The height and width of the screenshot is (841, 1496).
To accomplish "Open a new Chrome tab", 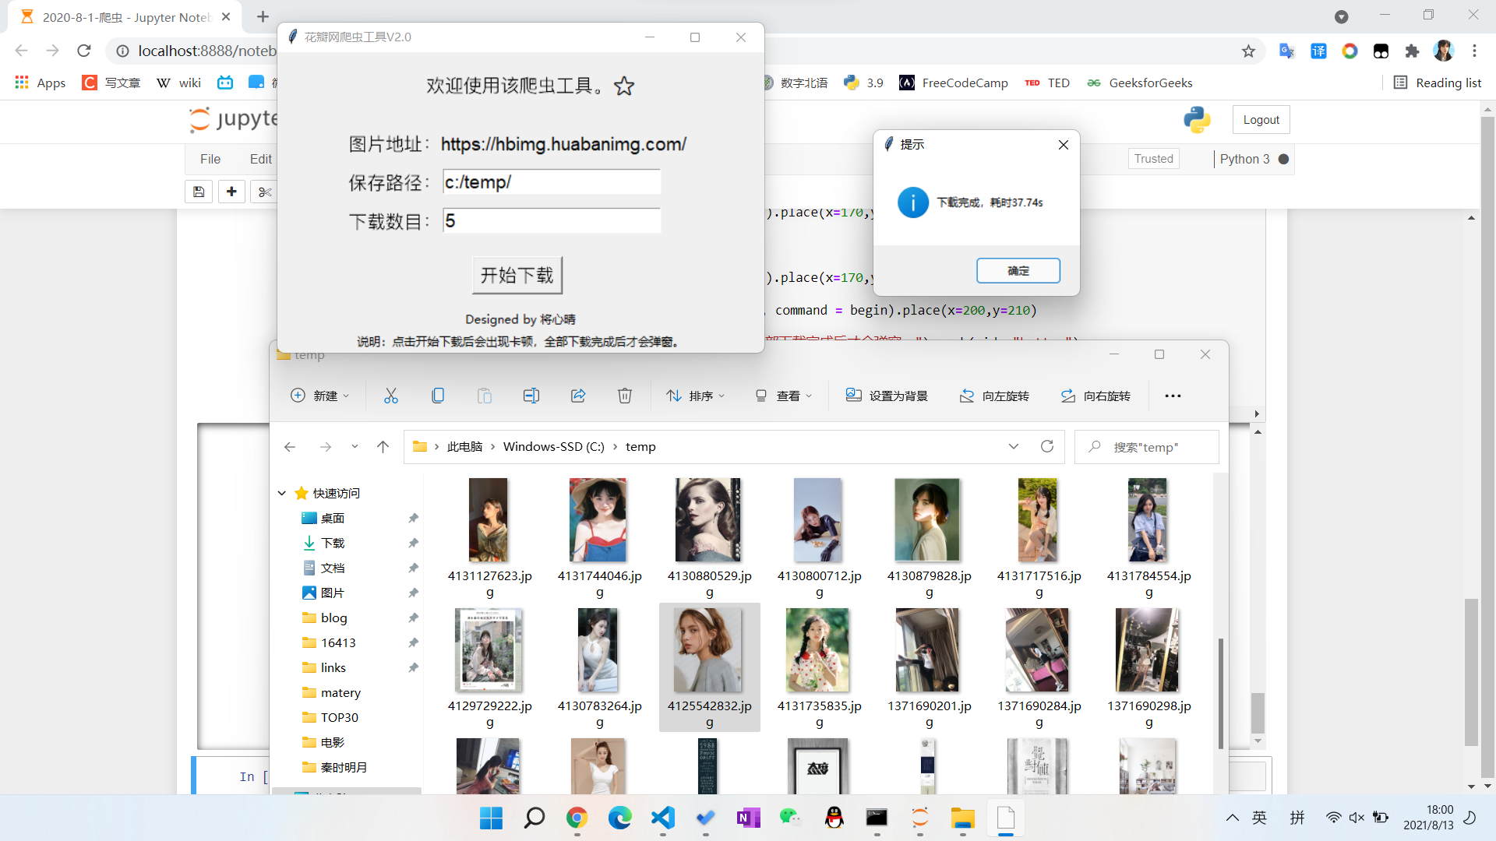I will point(263,16).
